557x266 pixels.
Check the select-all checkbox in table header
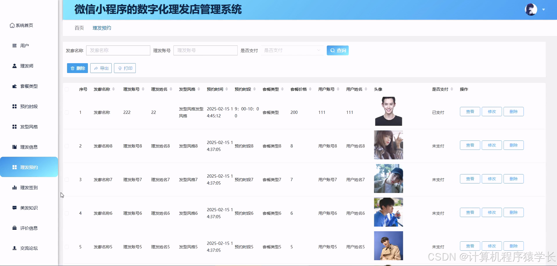67,89
